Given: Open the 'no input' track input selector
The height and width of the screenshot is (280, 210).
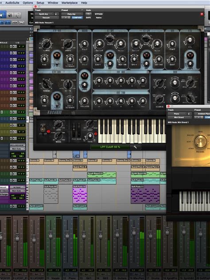Looking at the screenshot, I should point(17,187).
